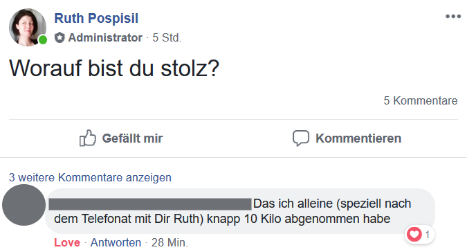Open Ruth Pospisil's profile picture
467x252 pixels.
point(28,27)
